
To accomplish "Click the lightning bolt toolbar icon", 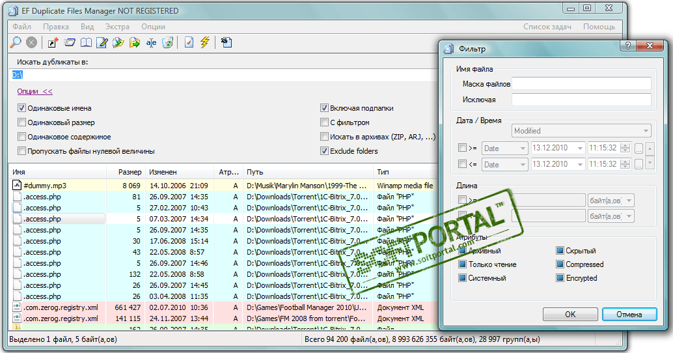I will [x=205, y=42].
